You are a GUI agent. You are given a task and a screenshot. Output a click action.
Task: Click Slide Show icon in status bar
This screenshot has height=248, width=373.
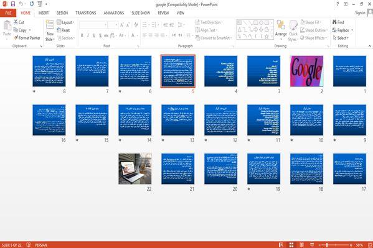coord(312,245)
